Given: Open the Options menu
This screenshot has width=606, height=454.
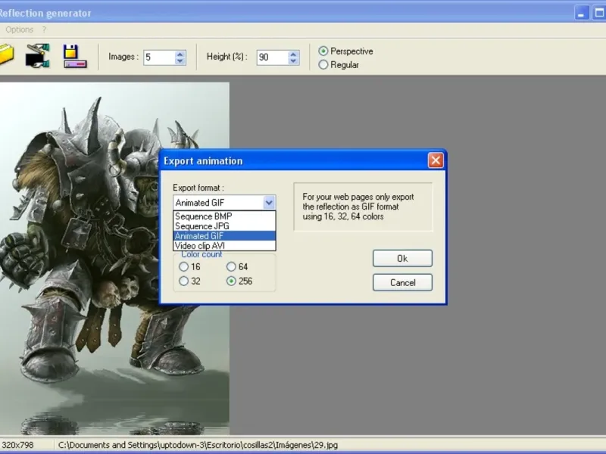Looking at the screenshot, I should click(20, 30).
